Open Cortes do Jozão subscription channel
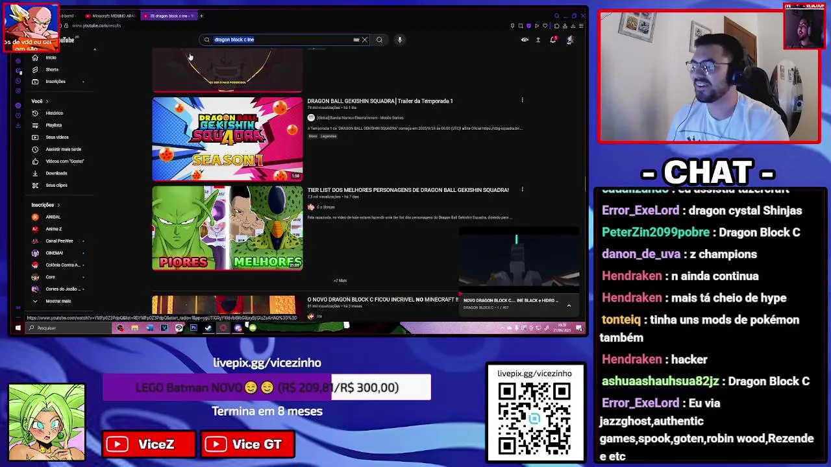Viewport: 831px width, 467px height. point(58,289)
